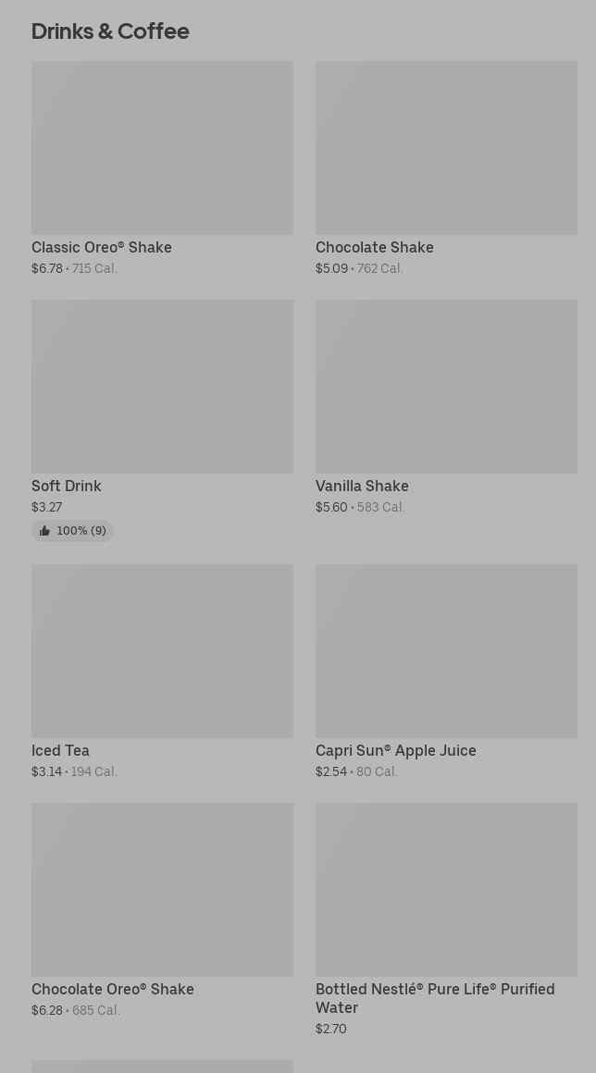Click the thumbs-up icon under Soft Drink
The image size is (596, 1073).
[x=44, y=531]
